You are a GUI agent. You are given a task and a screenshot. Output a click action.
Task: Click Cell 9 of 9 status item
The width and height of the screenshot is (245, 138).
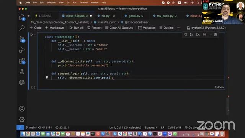[x=174, y=128]
